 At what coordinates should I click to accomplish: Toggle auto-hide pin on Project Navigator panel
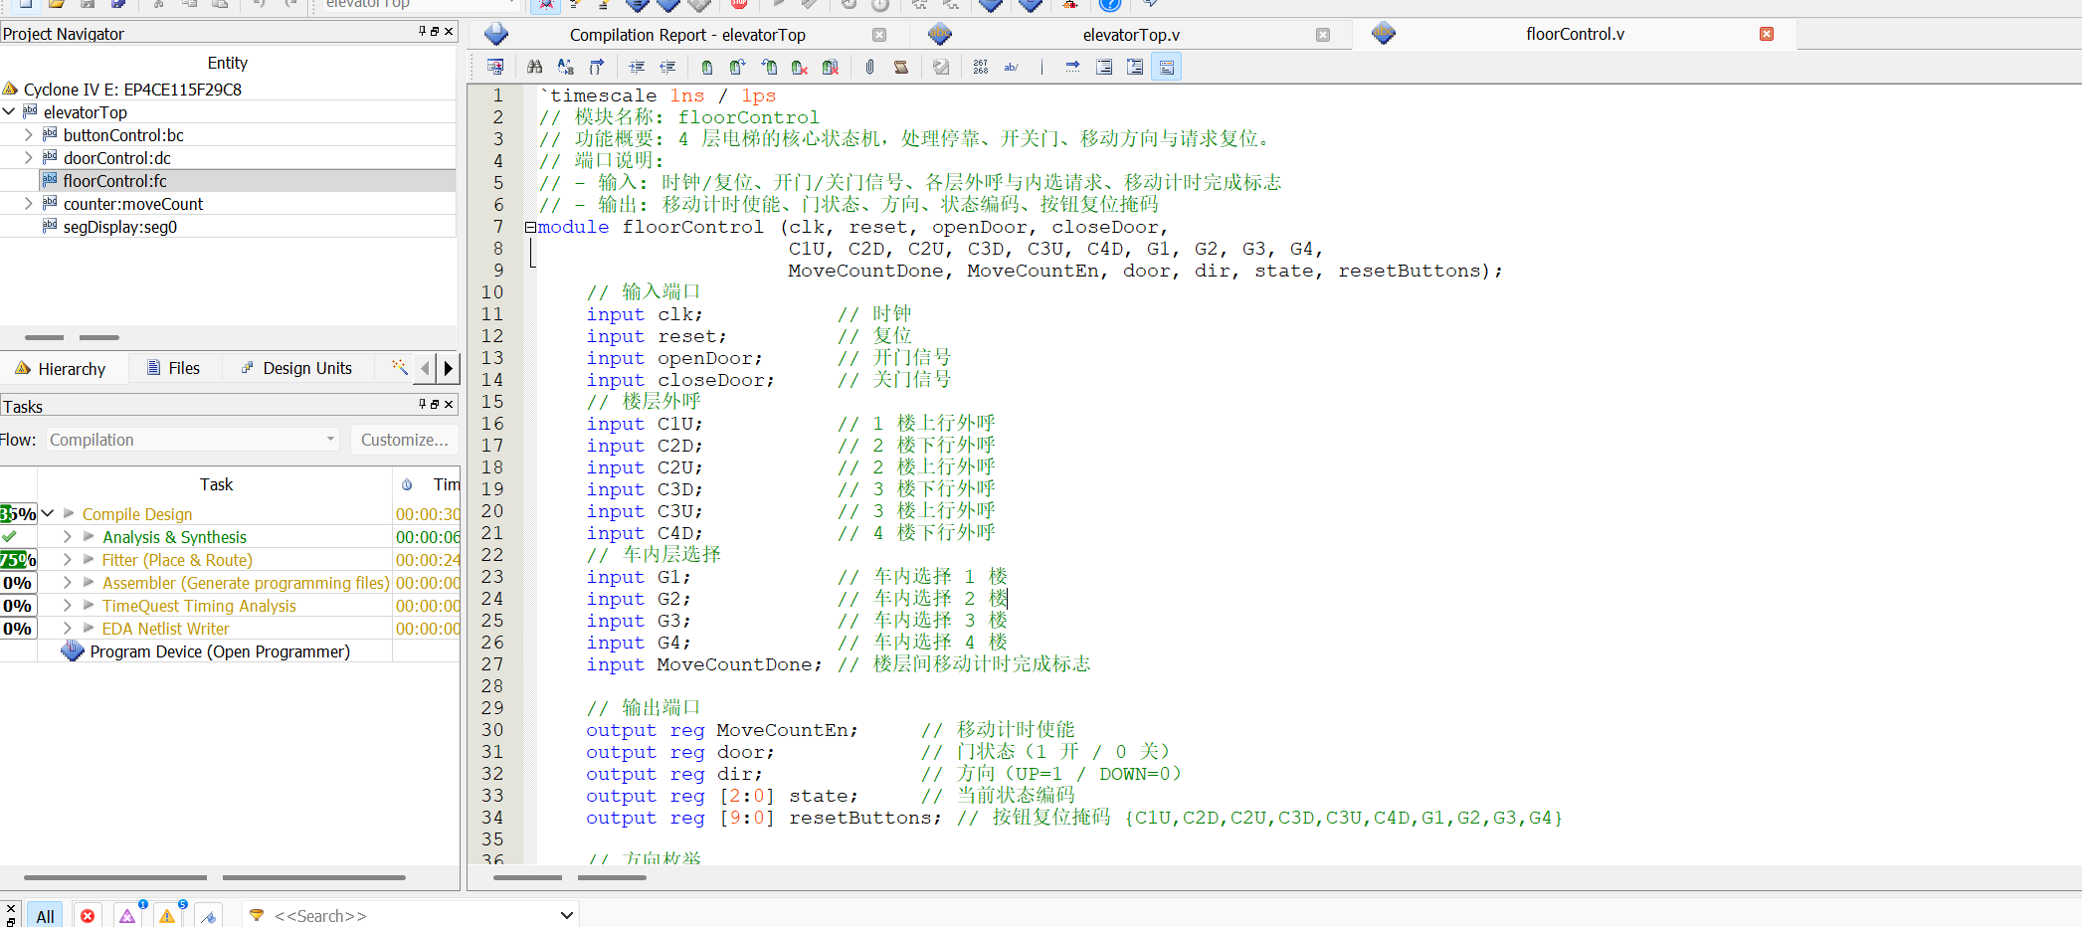pyautogui.click(x=423, y=32)
